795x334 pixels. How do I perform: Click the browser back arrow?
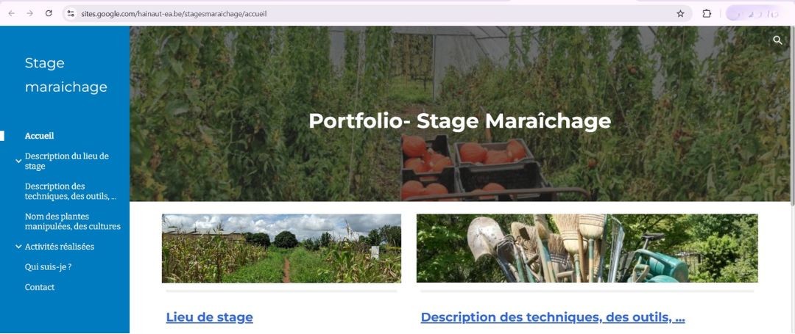pyautogui.click(x=11, y=14)
